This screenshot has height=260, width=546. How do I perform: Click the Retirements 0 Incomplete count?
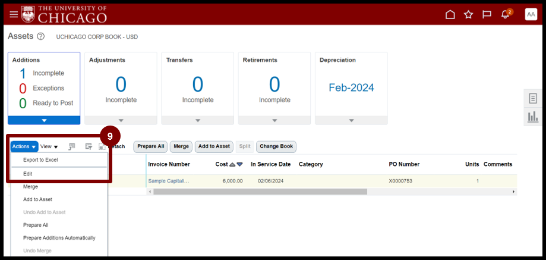(x=274, y=84)
